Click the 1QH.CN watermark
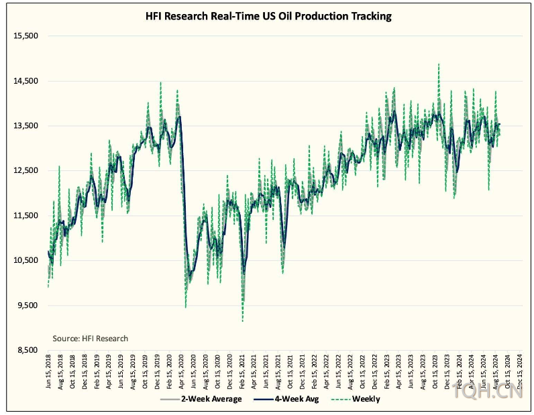The image size is (534, 415). pyautogui.click(x=487, y=390)
